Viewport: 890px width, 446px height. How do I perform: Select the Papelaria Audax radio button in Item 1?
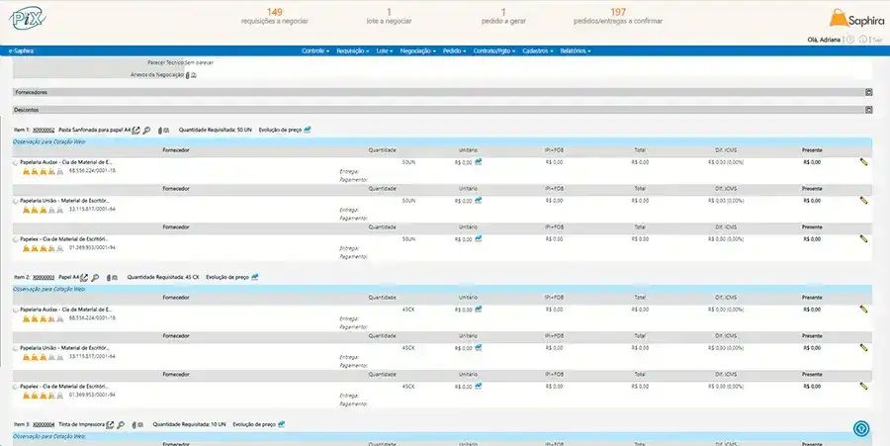[16, 162]
